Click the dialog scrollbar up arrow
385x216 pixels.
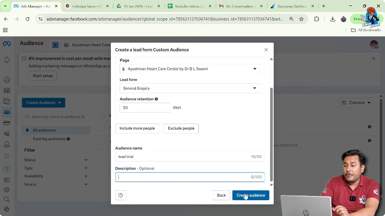click(x=271, y=59)
